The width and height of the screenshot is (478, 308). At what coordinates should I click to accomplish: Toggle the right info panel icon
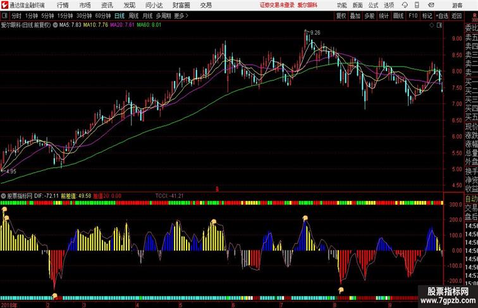[439, 25]
